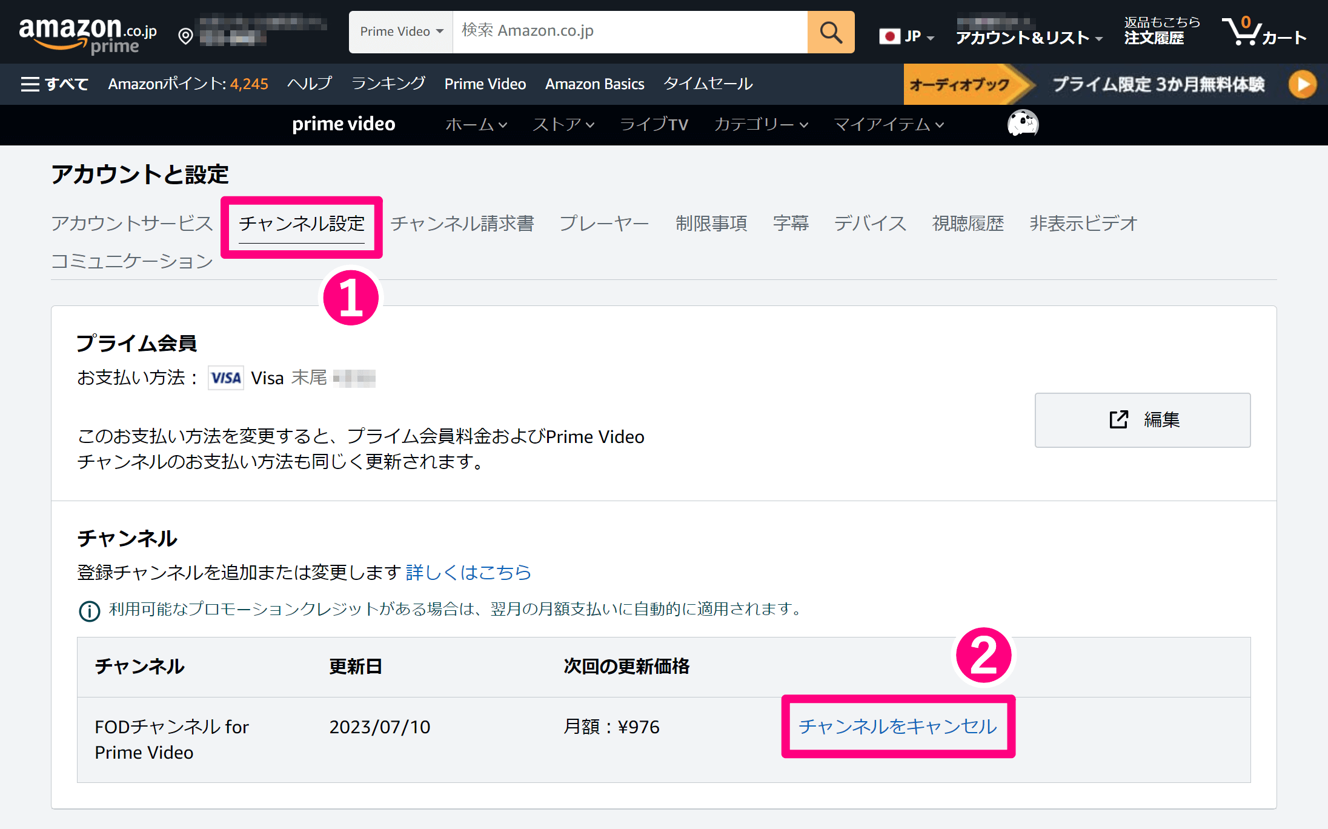Click the 更新日 column header
The image size is (1328, 829).
[356, 666]
